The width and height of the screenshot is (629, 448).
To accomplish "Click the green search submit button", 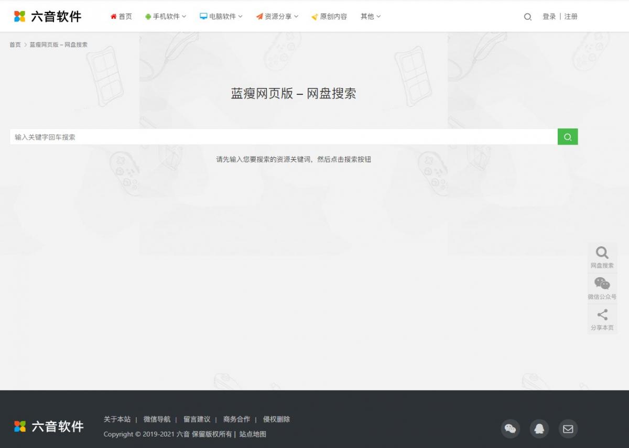I will [x=567, y=137].
